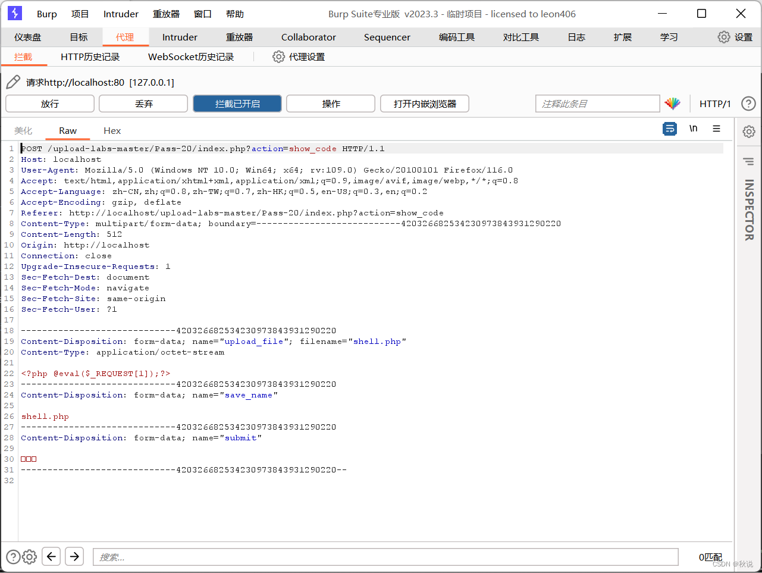Switch to the Intruder tool tab

[x=180, y=37]
